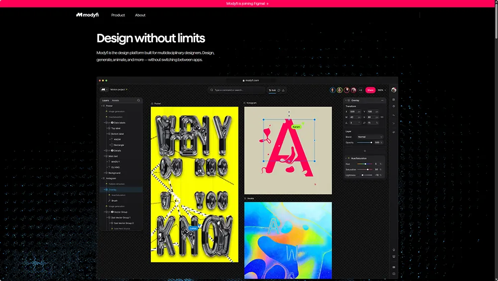Click the wave curve icon in the right sidebar

tap(394, 115)
